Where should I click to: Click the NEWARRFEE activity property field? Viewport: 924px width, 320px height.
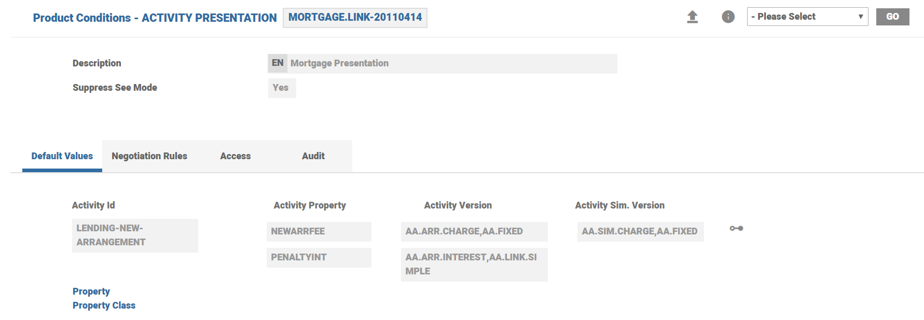point(319,231)
